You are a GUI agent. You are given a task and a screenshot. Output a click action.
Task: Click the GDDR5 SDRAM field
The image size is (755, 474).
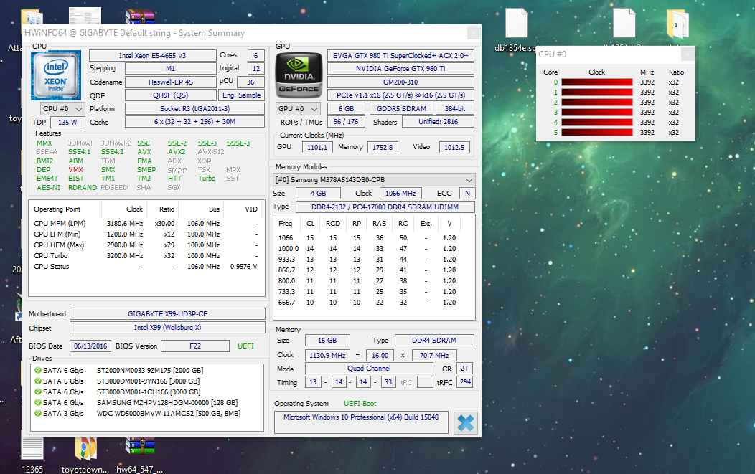coord(402,109)
